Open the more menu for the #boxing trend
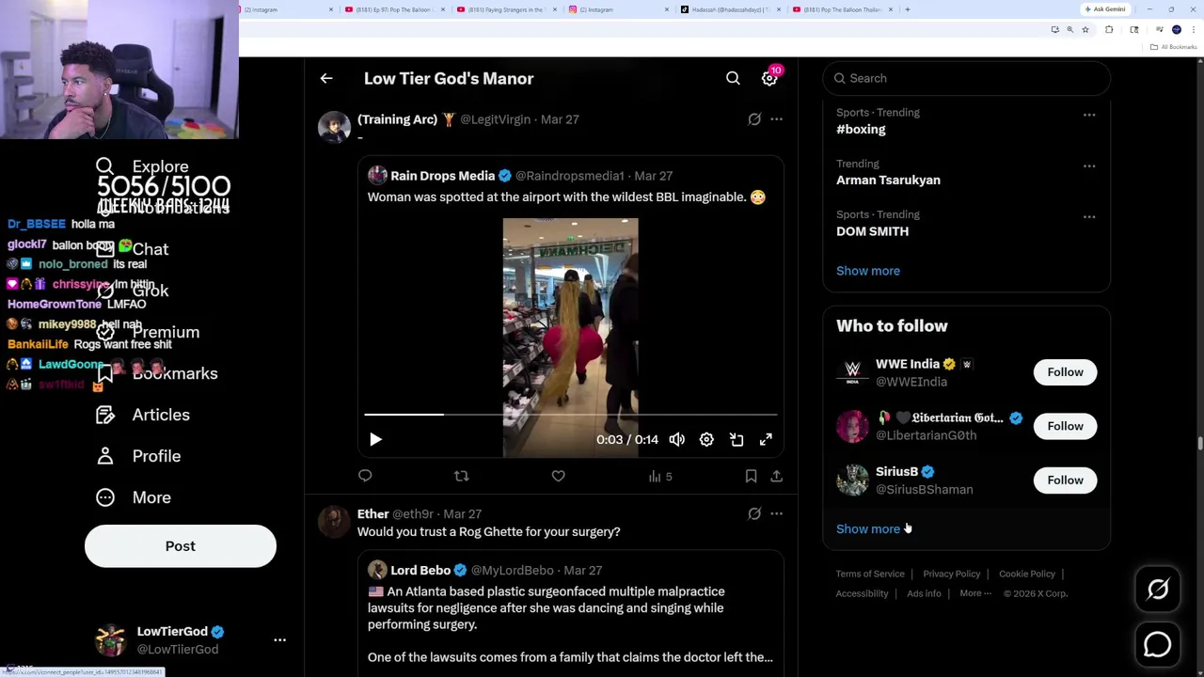Viewport: 1204px width, 677px height. click(1089, 115)
